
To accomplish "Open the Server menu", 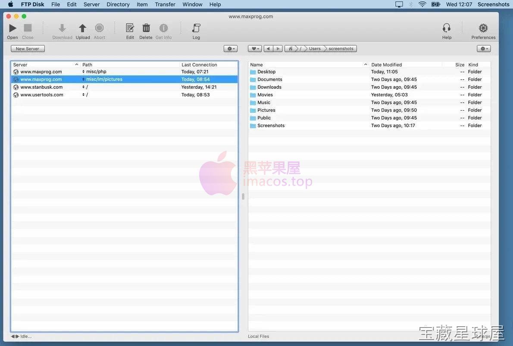I will [91, 4].
